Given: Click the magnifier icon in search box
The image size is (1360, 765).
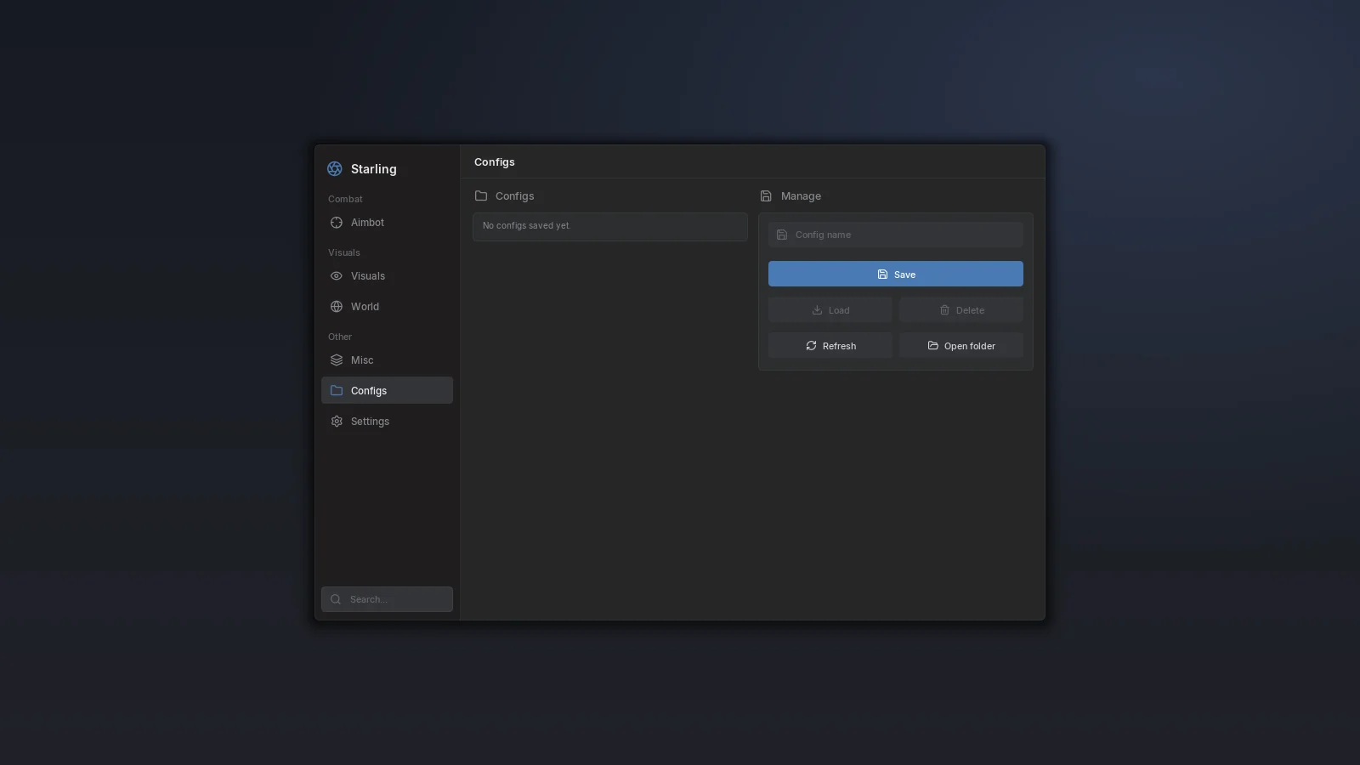Looking at the screenshot, I should 336,599.
